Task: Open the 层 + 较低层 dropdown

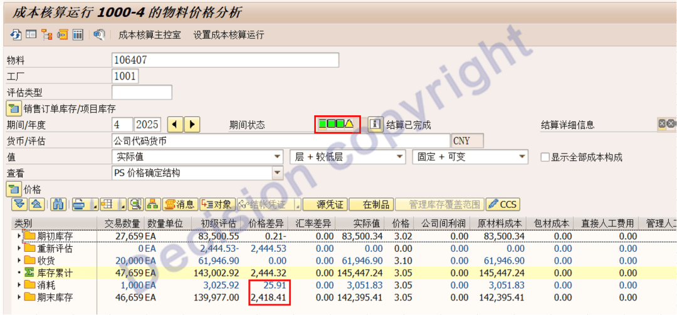Action: [399, 157]
